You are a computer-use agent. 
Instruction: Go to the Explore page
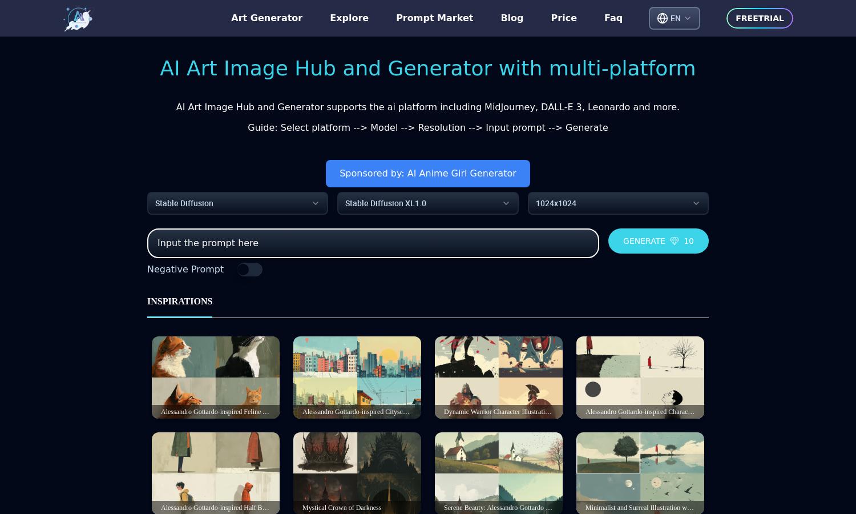pyautogui.click(x=349, y=18)
